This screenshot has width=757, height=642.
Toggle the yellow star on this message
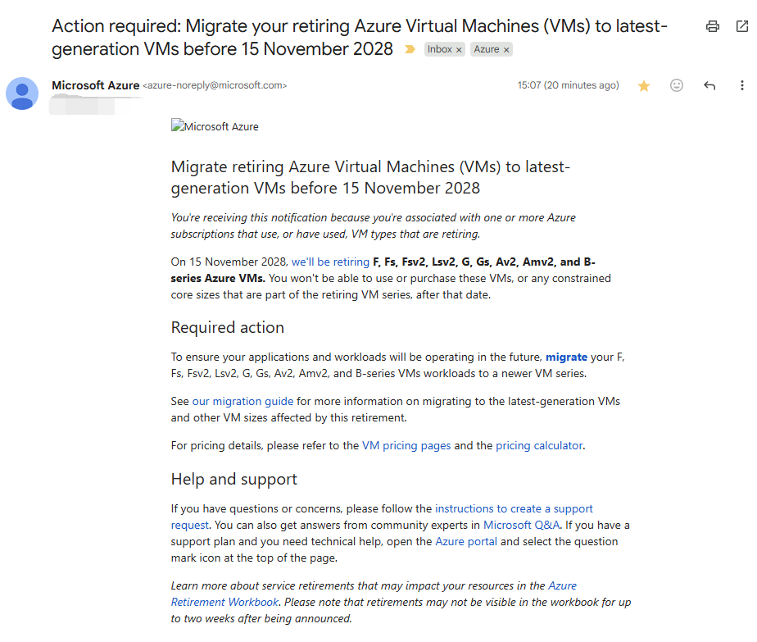click(x=644, y=86)
